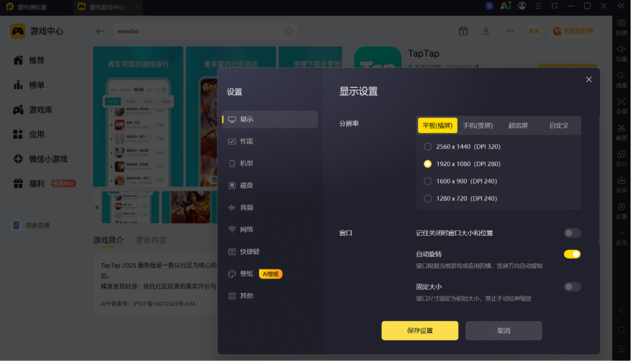Viewport: 631px width, 361px height.
Task: Click the game center back arrow
Action: click(x=100, y=31)
